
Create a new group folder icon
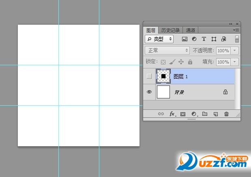[205, 114]
